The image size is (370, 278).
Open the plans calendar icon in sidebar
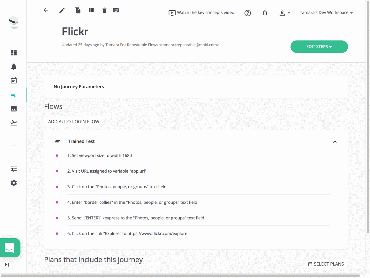[14, 80]
